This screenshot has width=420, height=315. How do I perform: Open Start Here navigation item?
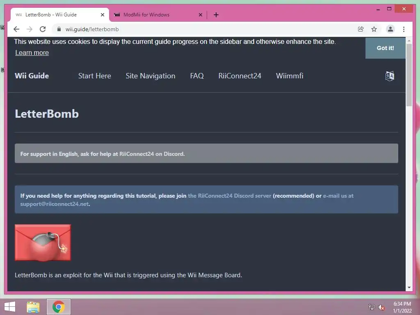(95, 76)
